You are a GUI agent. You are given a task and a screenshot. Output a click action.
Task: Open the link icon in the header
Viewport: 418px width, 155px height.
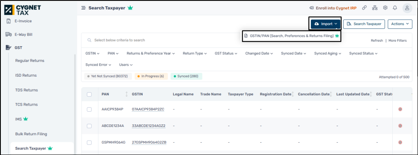click(364, 8)
